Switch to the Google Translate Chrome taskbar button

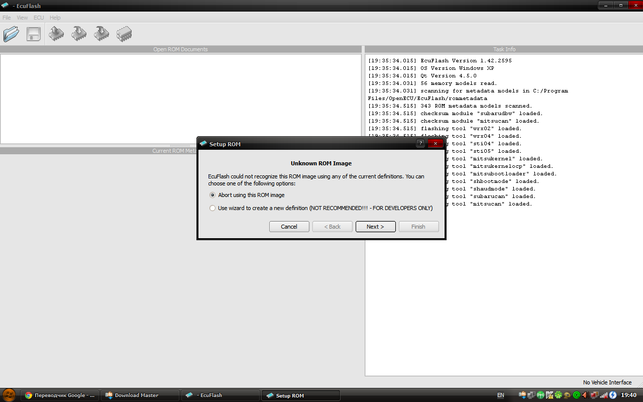[x=60, y=395]
